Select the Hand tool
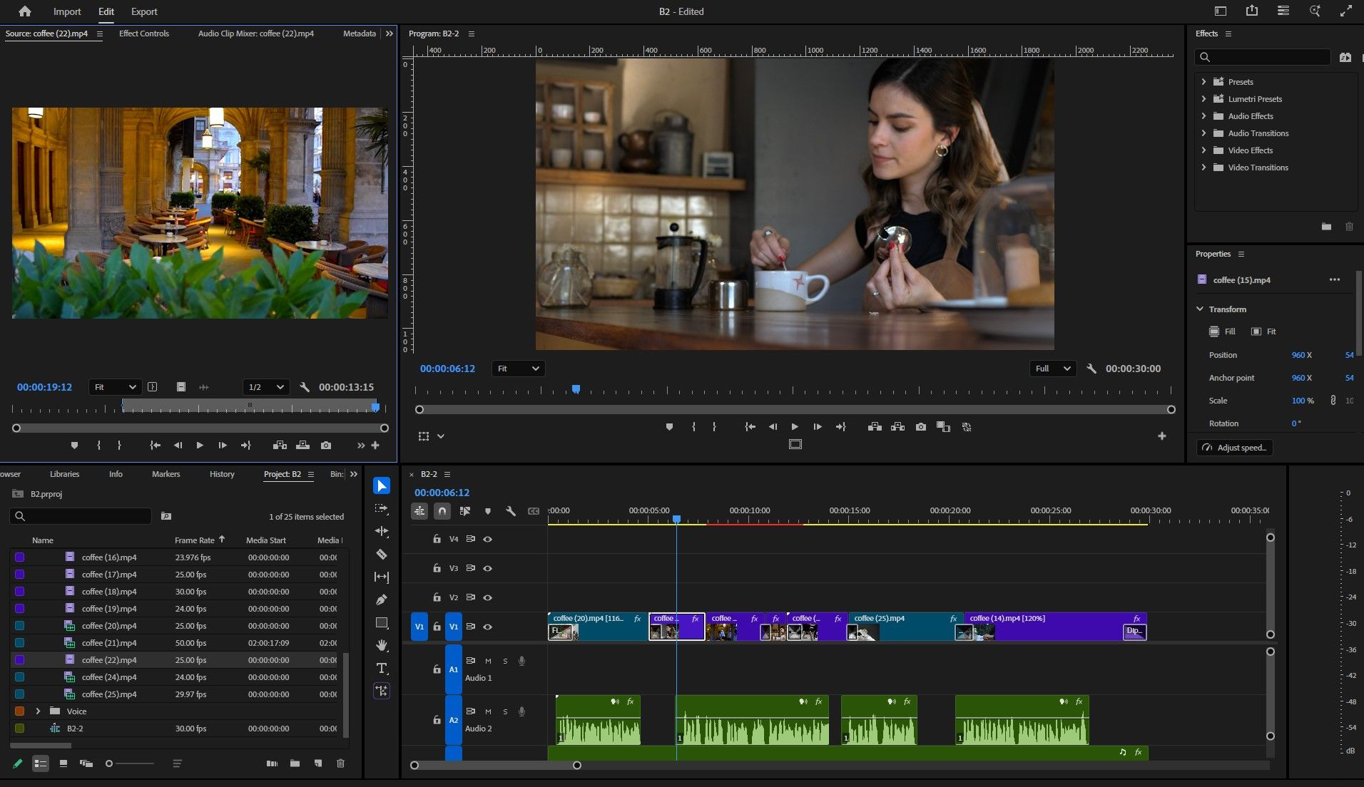 coord(382,645)
